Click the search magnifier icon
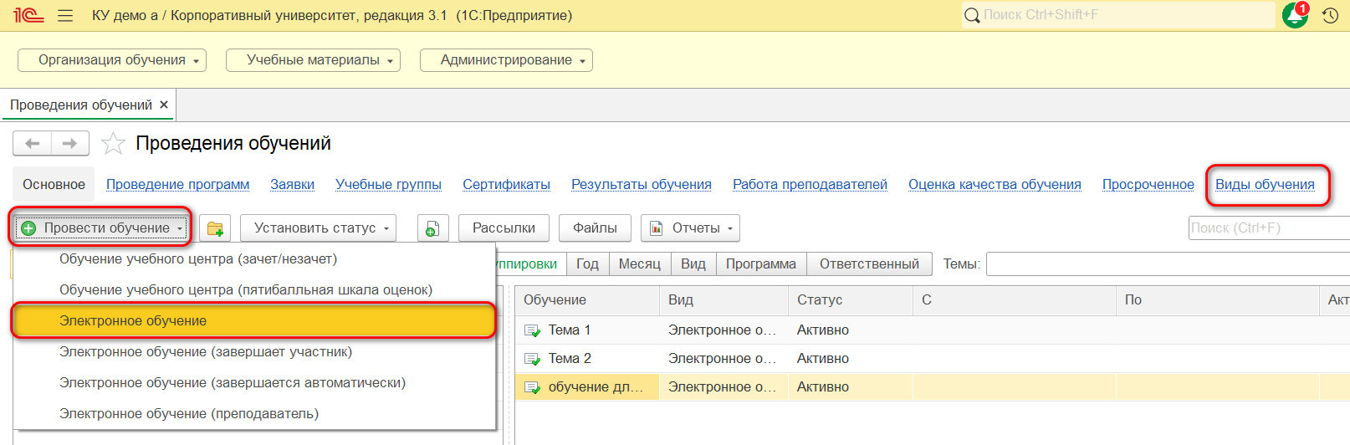1350x445 pixels. click(x=972, y=15)
